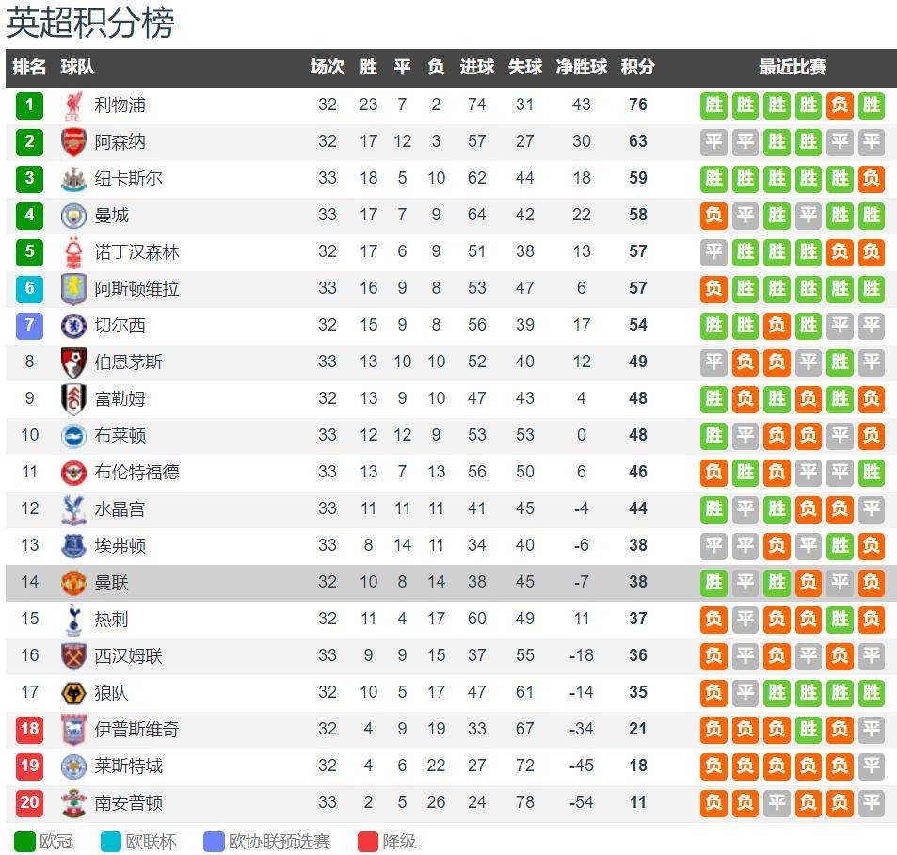Select the 布莱顿 team name
The width and height of the screenshot is (897, 855).
tap(120, 436)
